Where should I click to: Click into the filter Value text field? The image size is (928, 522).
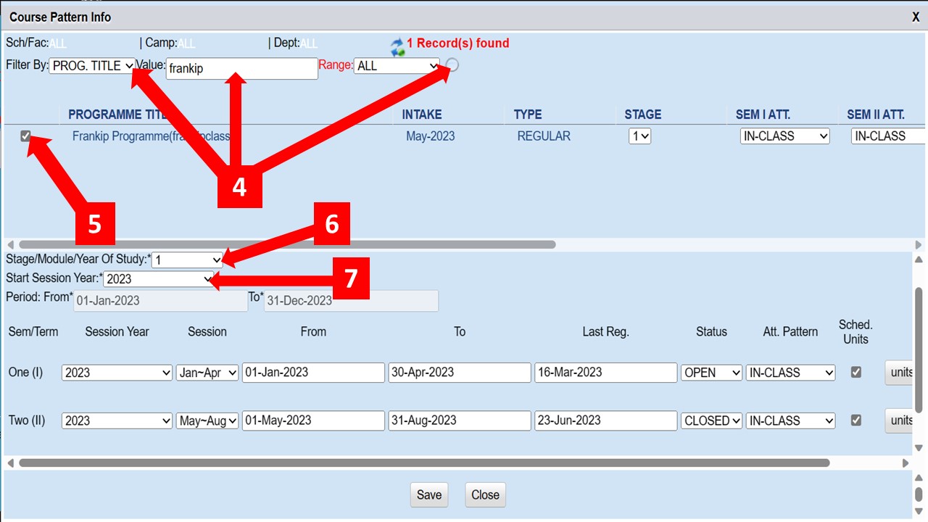pos(241,69)
